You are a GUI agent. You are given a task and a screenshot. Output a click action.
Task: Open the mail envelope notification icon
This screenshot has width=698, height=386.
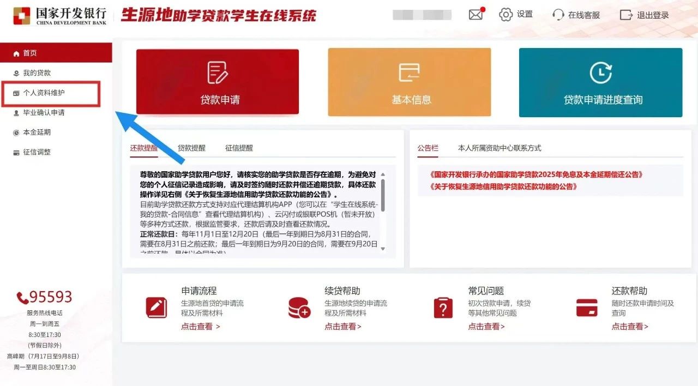click(x=476, y=15)
